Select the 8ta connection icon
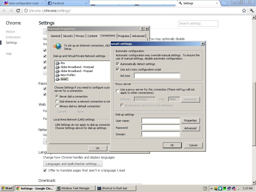This screenshot has width=256, height=192. coord(57,63)
